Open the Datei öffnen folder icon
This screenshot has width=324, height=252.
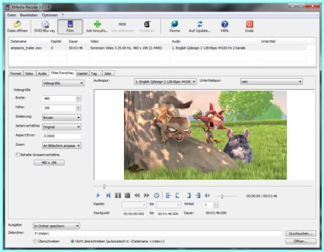tap(17, 24)
